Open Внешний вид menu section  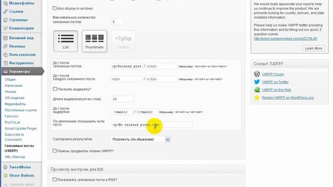tap(21, 38)
